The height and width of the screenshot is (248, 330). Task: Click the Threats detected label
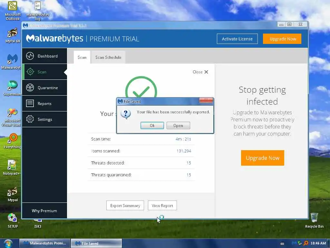(108, 163)
